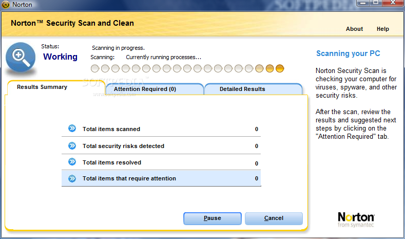Click the Norton logo in the title bar
The height and width of the screenshot is (239, 405).
click(x=6, y=5)
